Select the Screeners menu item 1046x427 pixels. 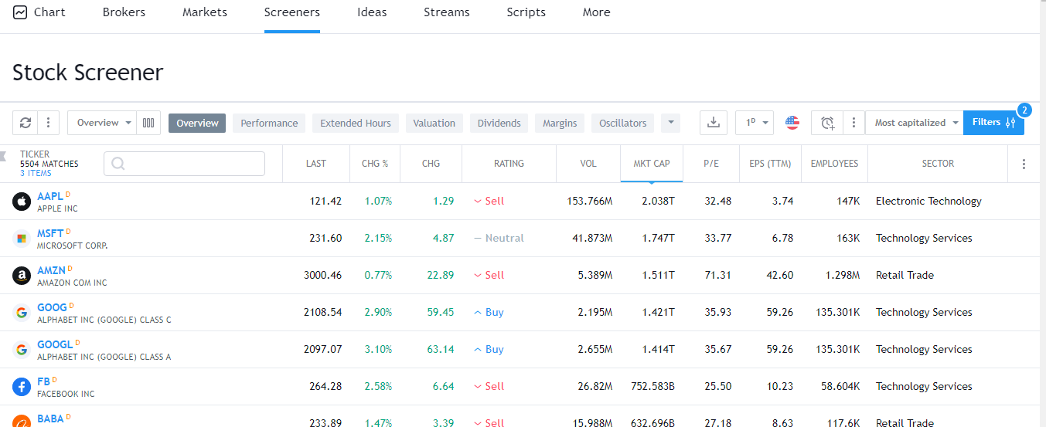point(292,12)
